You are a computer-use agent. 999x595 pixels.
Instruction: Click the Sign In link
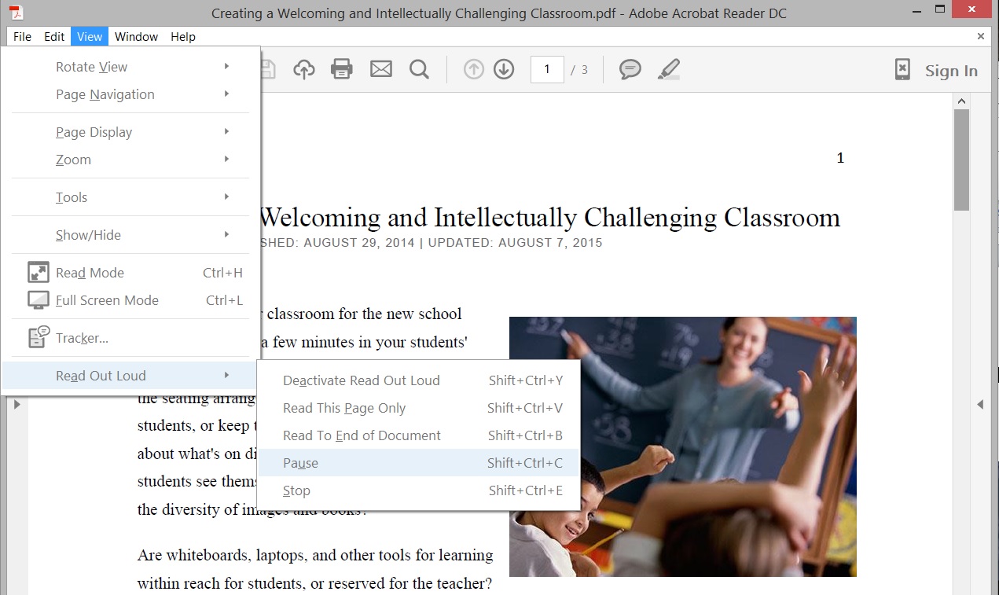(951, 71)
